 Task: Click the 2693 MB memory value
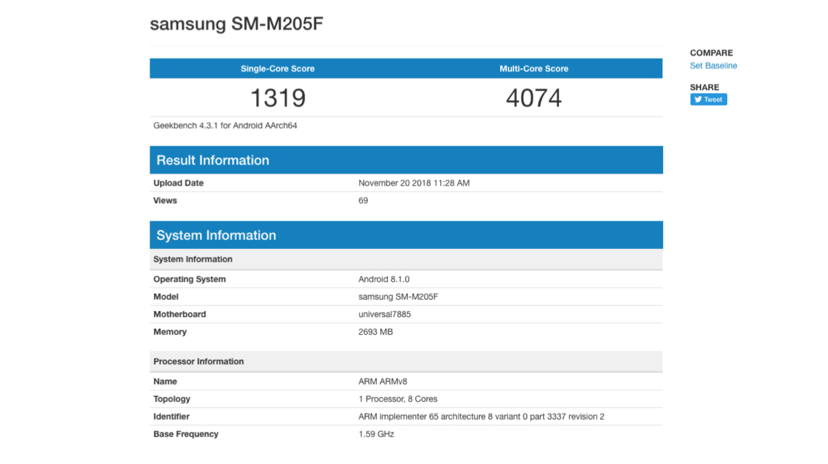(x=375, y=332)
